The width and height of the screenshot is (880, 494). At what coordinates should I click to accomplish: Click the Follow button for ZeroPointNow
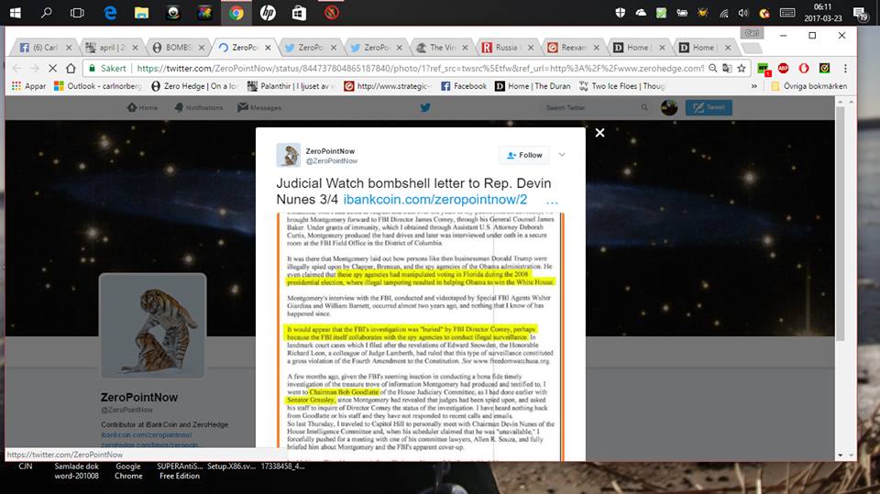point(523,155)
